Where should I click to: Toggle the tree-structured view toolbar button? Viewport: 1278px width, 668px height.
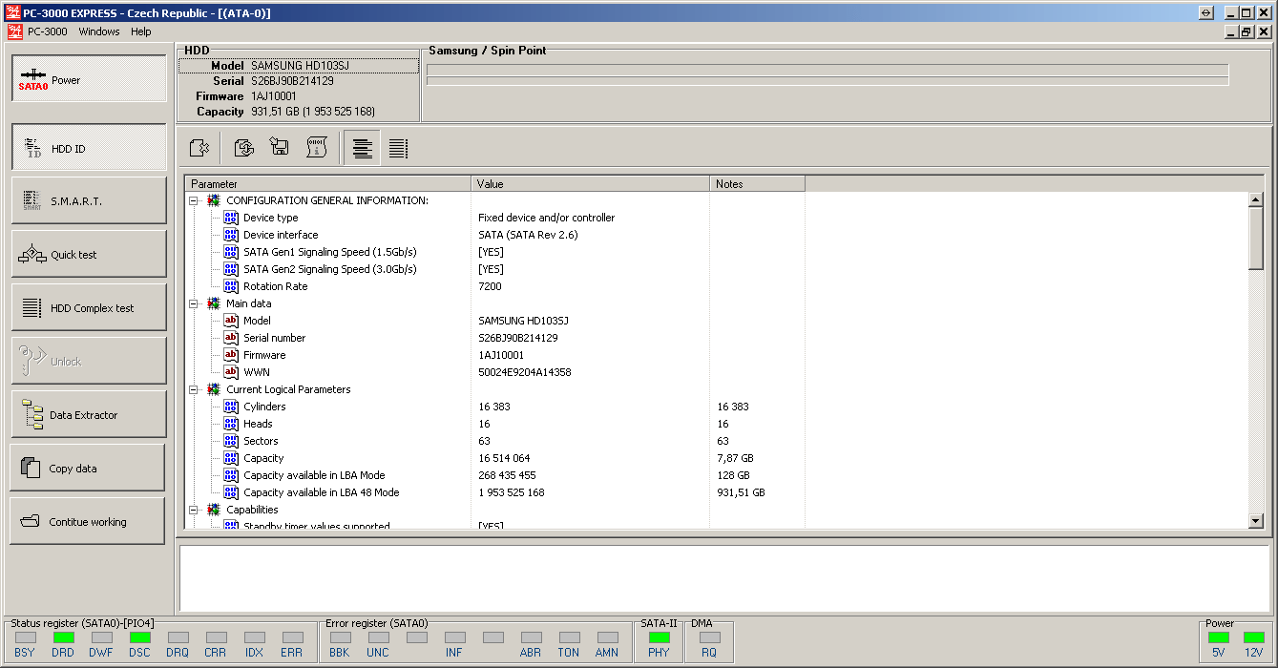(362, 148)
